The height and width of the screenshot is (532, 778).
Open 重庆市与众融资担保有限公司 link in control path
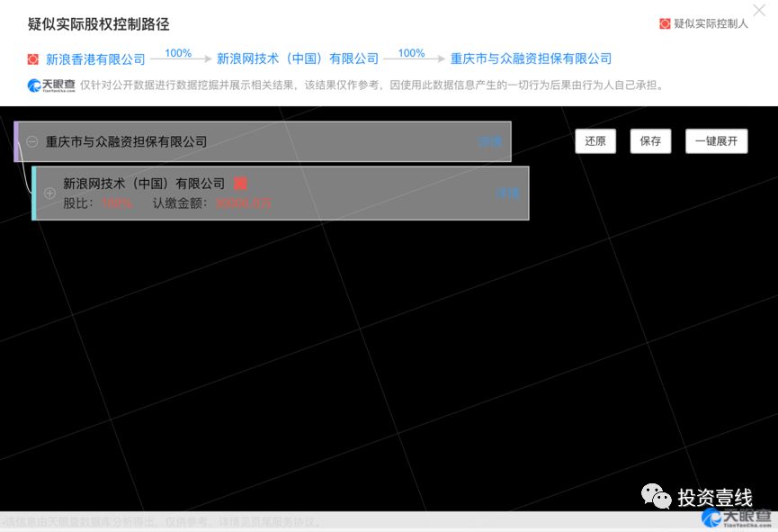click(531, 59)
